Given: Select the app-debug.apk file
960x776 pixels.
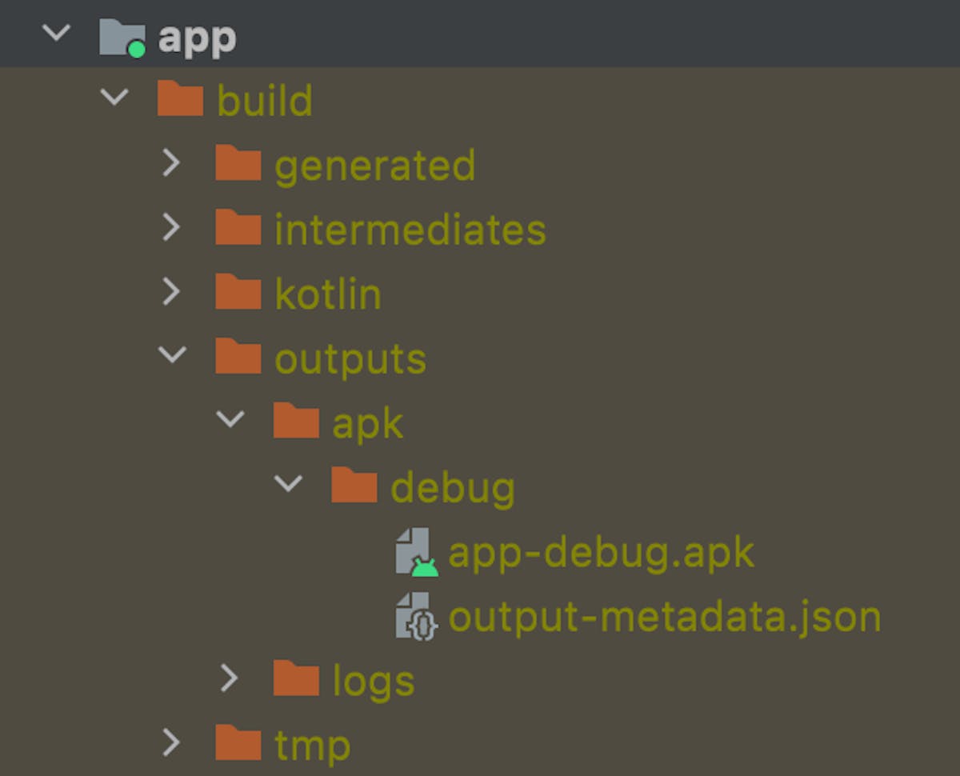Looking at the screenshot, I should 601,553.
